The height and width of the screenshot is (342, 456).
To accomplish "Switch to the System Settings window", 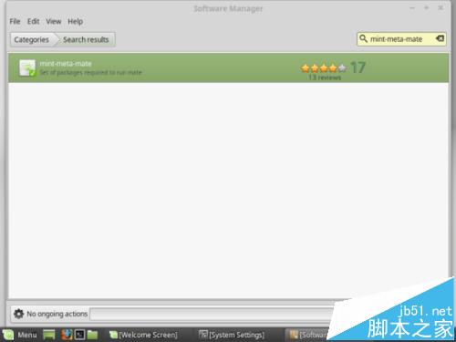I will click(232, 335).
